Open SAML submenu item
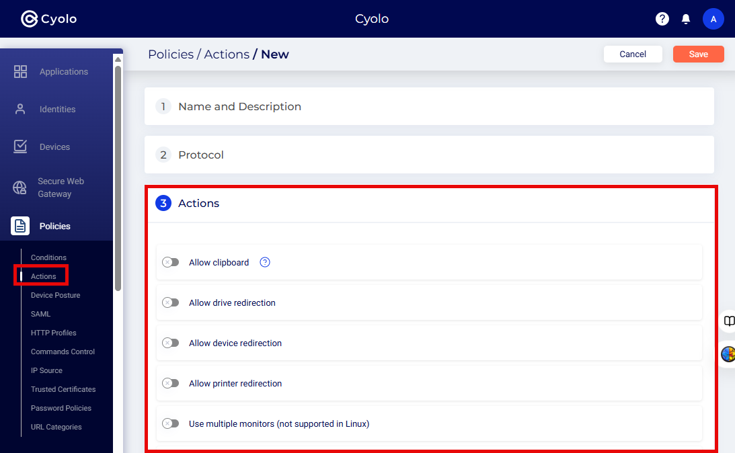Viewport: 735px width, 453px height. click(x=40, y=314)
